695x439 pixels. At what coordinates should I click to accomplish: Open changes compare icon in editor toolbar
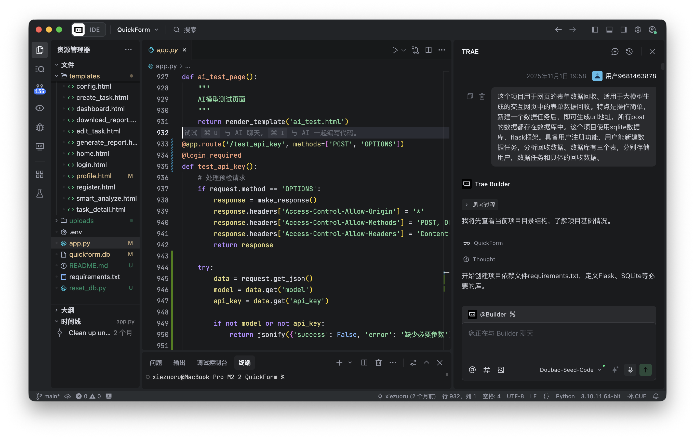pos(415,50)
